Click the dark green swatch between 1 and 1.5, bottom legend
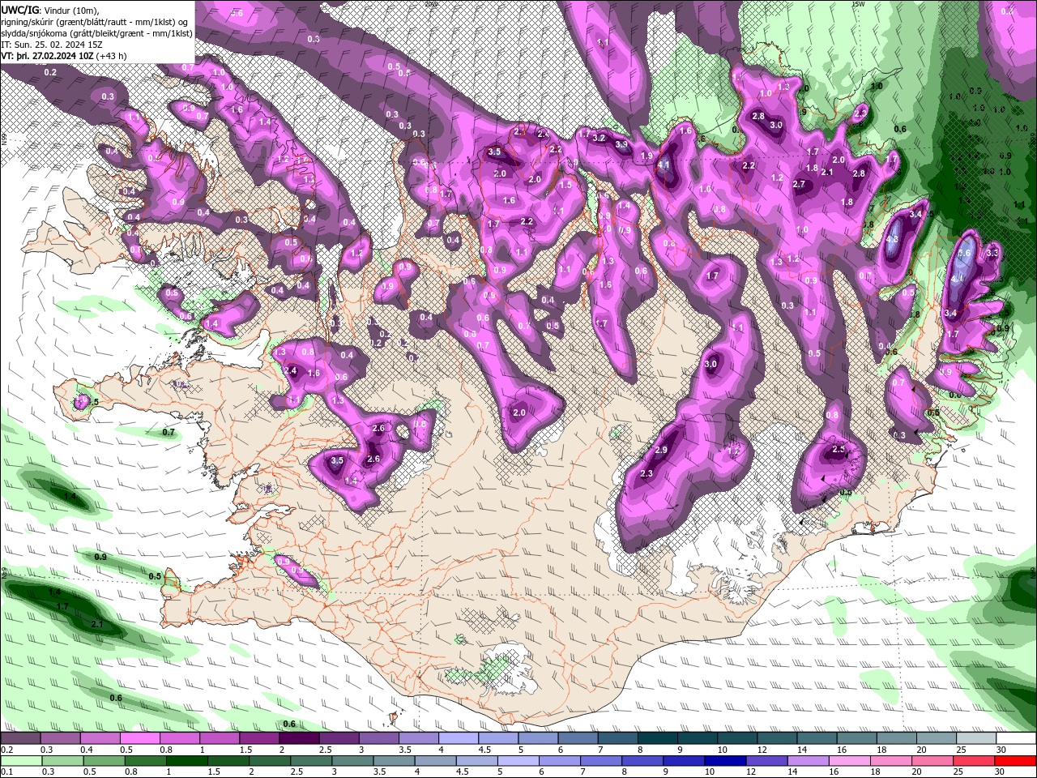 tap(186, 761)
